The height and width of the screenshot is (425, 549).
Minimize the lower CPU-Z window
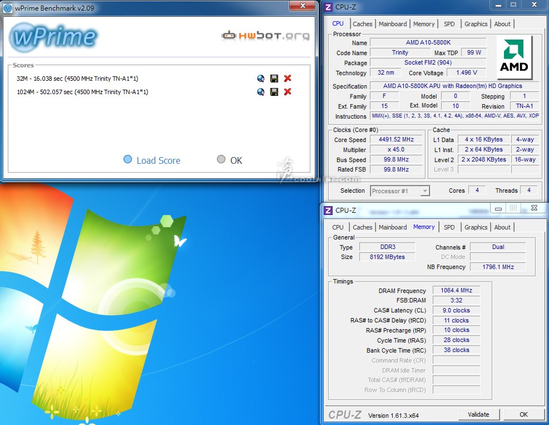tap(498, 208)
